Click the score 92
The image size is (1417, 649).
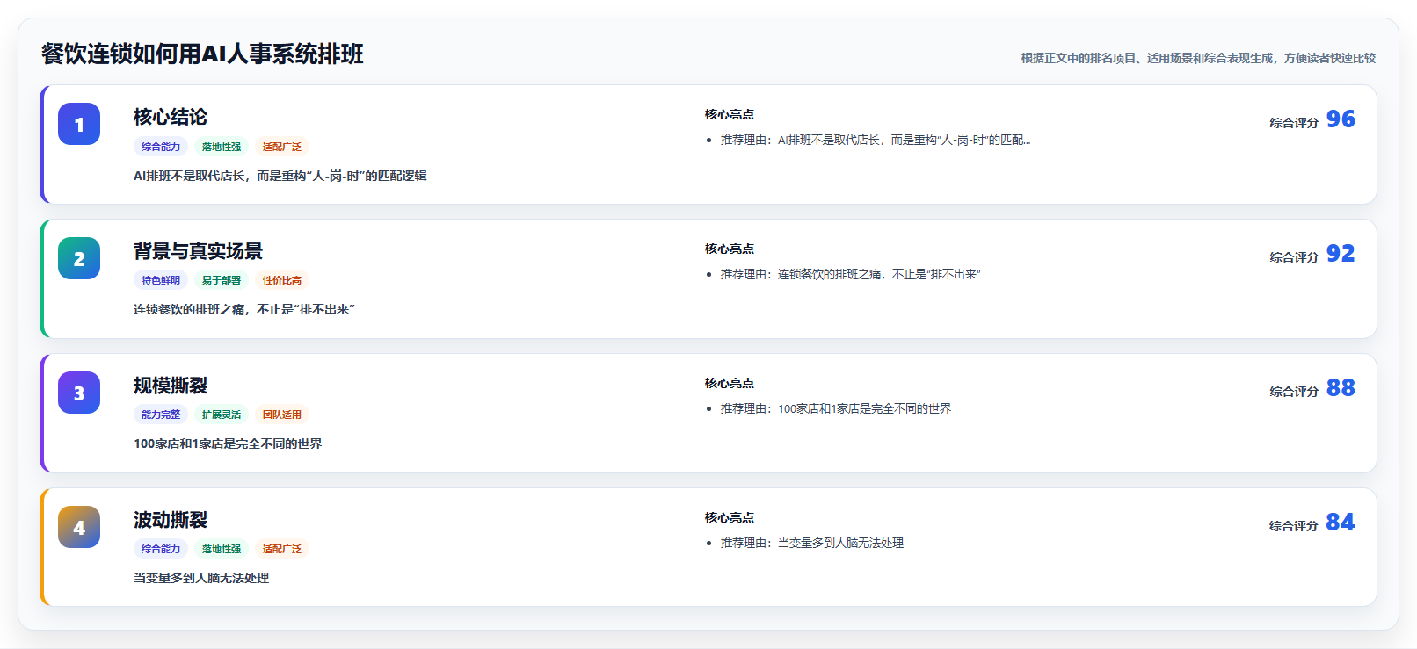pyautogui.click(x=1341, y=254)
